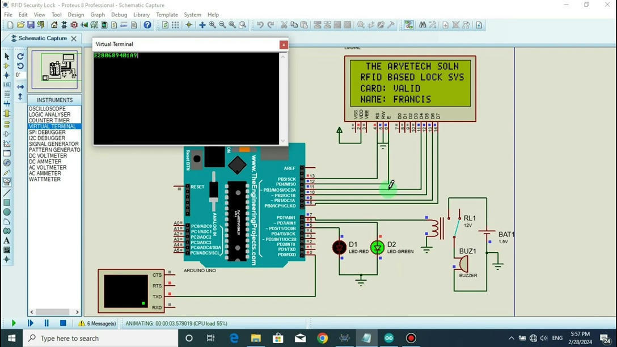Pause the running simulation
The width and height of the screenshot is (617, 347).
click(46, 323)
